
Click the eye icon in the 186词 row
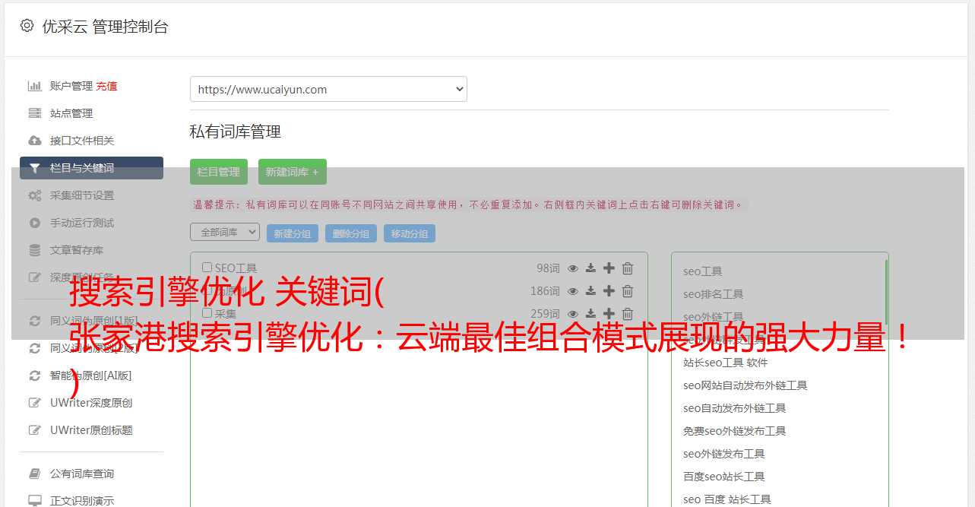573,291
